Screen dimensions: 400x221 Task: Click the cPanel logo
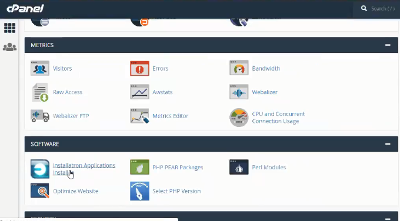25,8
